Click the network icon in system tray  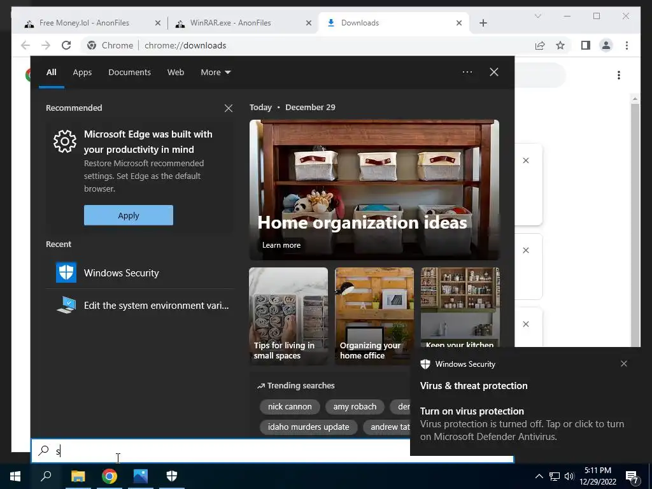(x=555, y=476)
